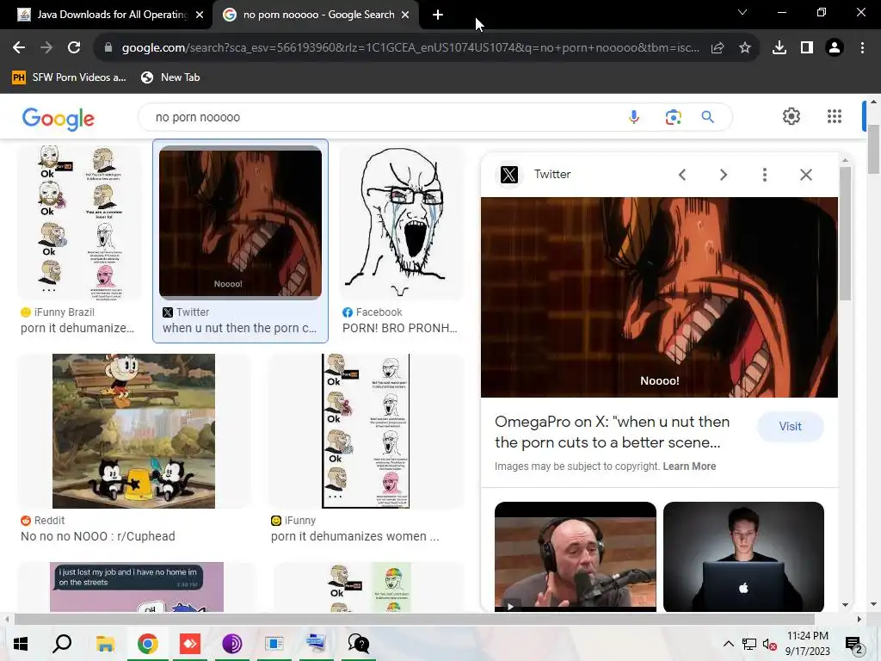The image size is (881, 661).
Task: Open the Chrome three-dot menu
Action: pos(862,48)
